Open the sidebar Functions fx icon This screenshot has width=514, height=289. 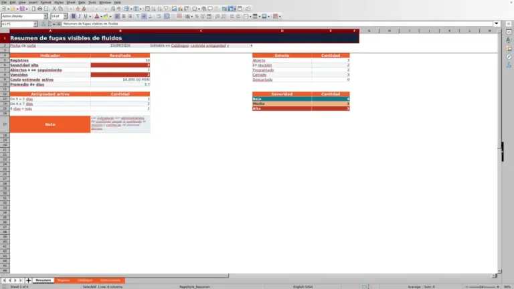coord(509,65)
